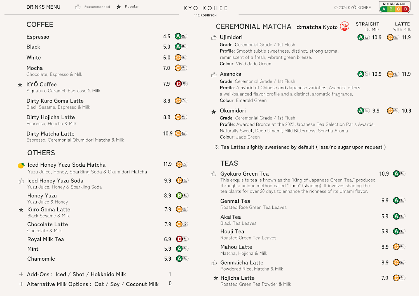Click the Okumidori straight price 9.9
Viewport: 419px width, 296px height.
coord(376,111)
